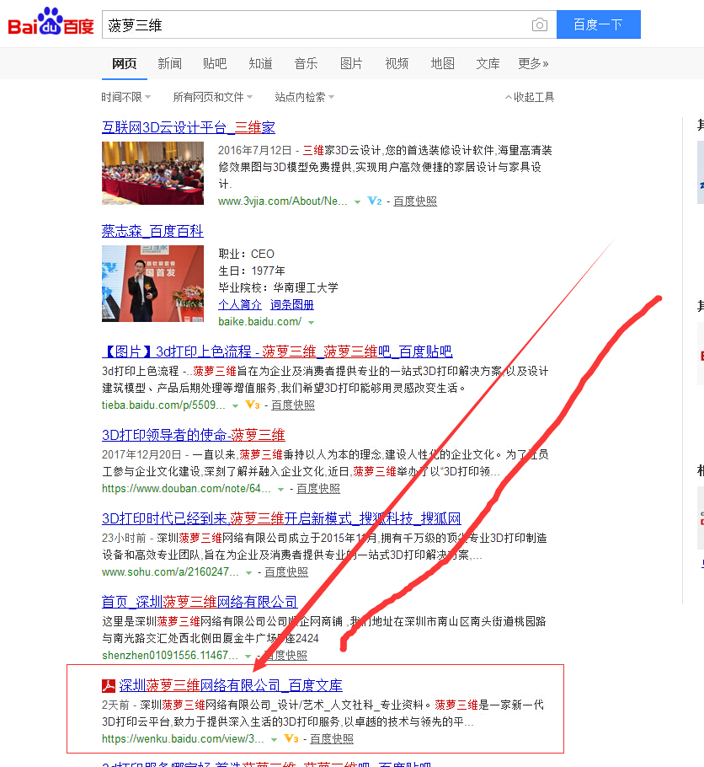Expand arrow next to wenku.baidu.com URL
The image size is (704, 767).
click(275, 740)
